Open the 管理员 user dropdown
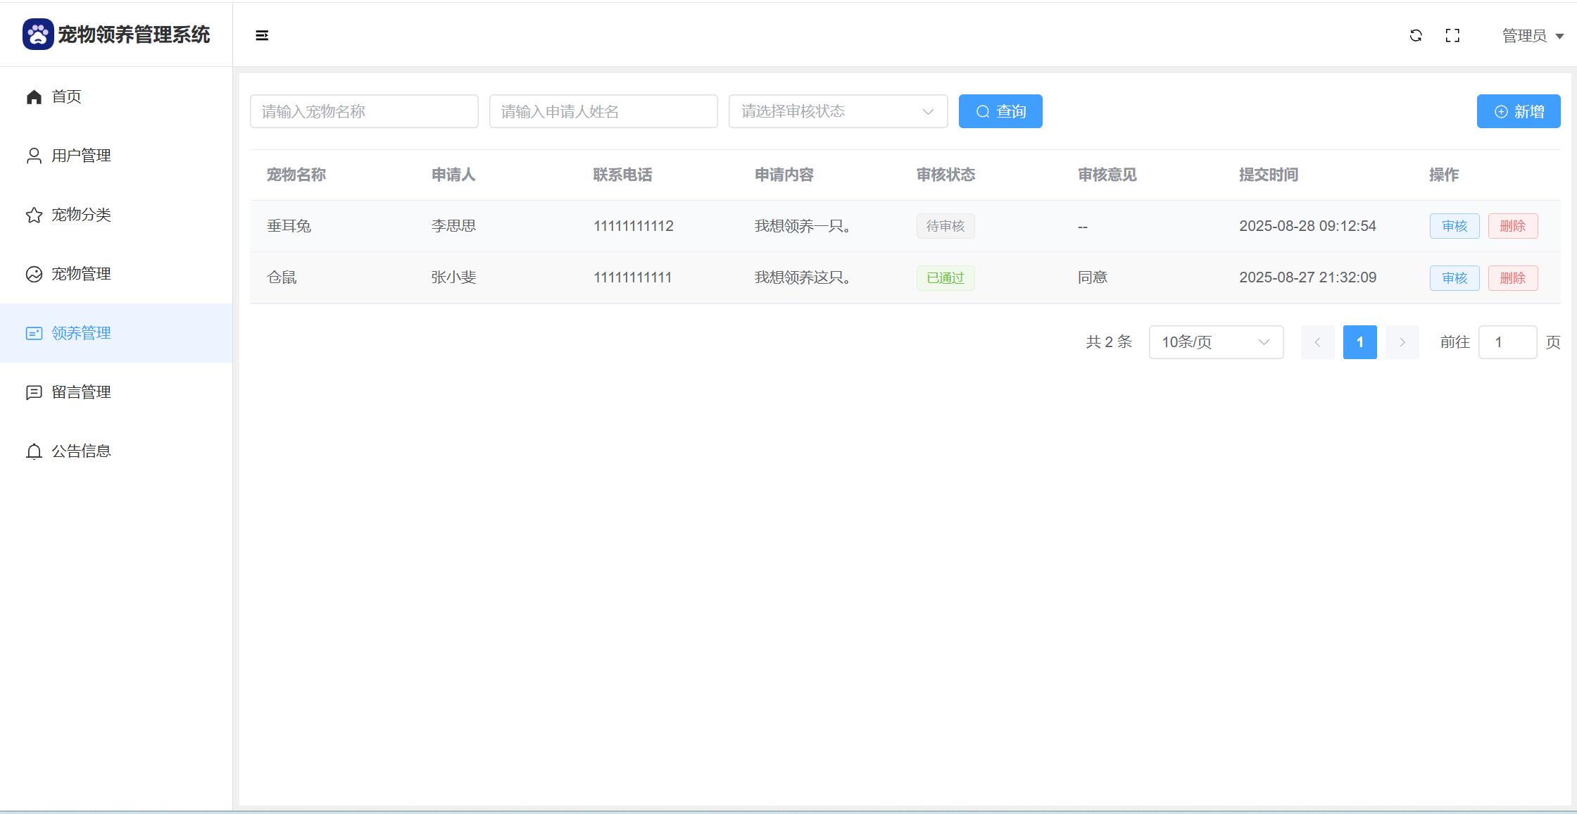Image resolution: width=1577 pixels, height=814 pixels. pyautogui.click(x=1532, y=35)
